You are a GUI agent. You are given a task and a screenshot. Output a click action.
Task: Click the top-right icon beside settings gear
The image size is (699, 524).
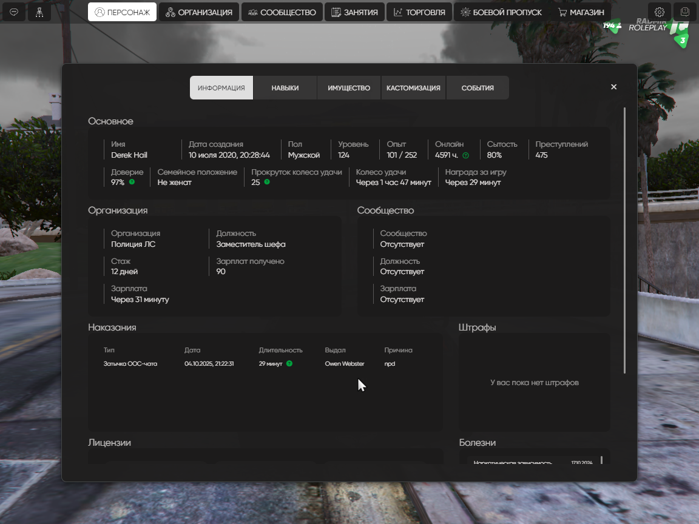click(x=685, y=12)
